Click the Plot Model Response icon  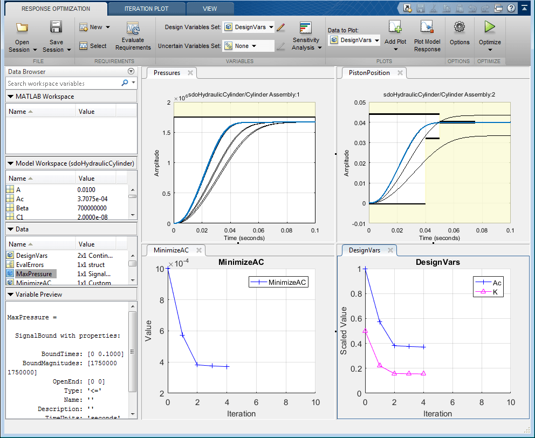click(x=427, y=28)
